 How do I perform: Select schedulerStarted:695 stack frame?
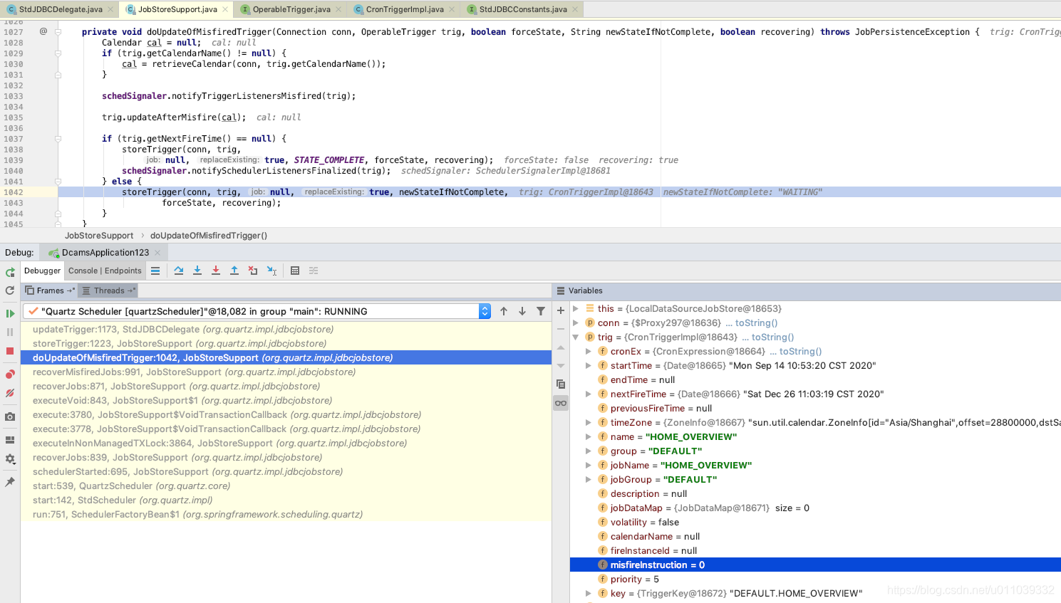point(286,471)
